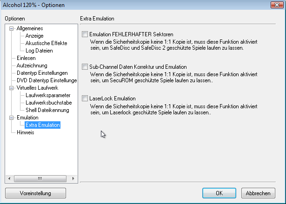Select Shell Dateikennung entry
Screen dimensions: 286x204
click(47, 110)
